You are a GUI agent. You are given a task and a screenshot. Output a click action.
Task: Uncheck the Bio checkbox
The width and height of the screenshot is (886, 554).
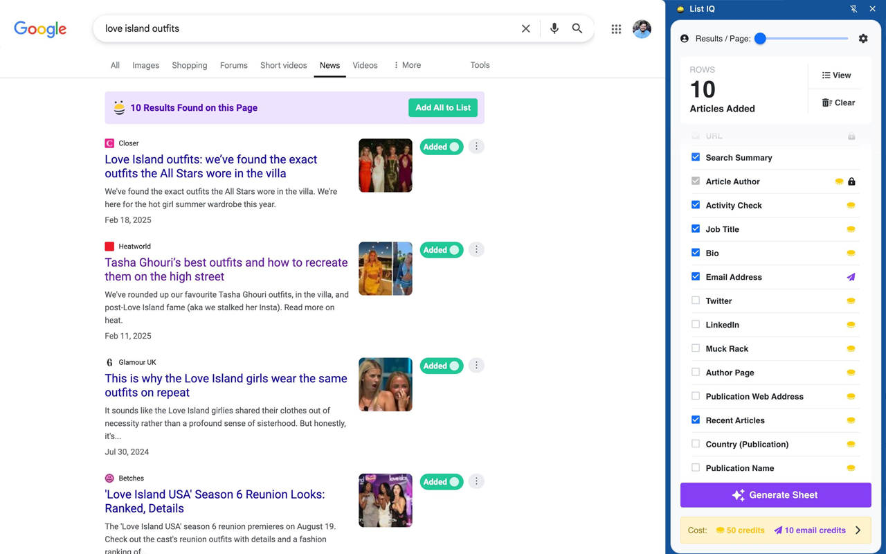(x=695, y=253)
